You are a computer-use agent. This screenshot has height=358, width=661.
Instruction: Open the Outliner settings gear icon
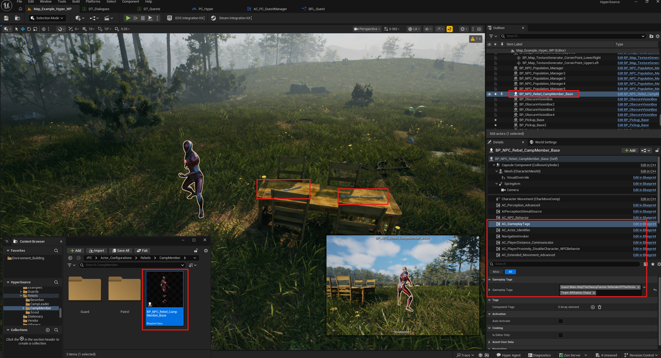pyautogui.click(x=658, y=36)
